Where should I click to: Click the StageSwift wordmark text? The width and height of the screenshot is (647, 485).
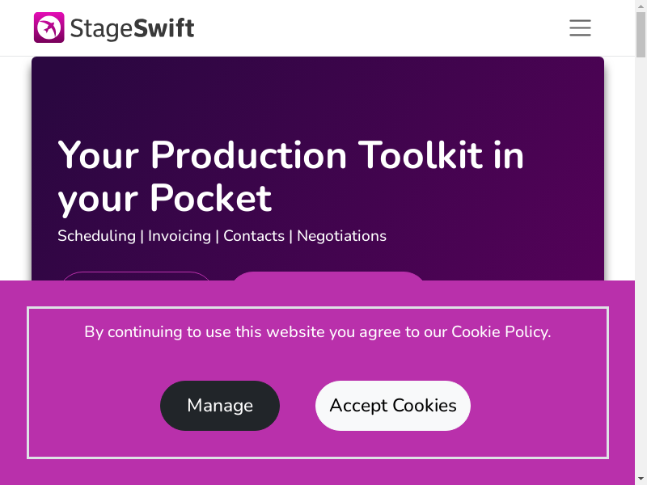click(x=132, y=29)
